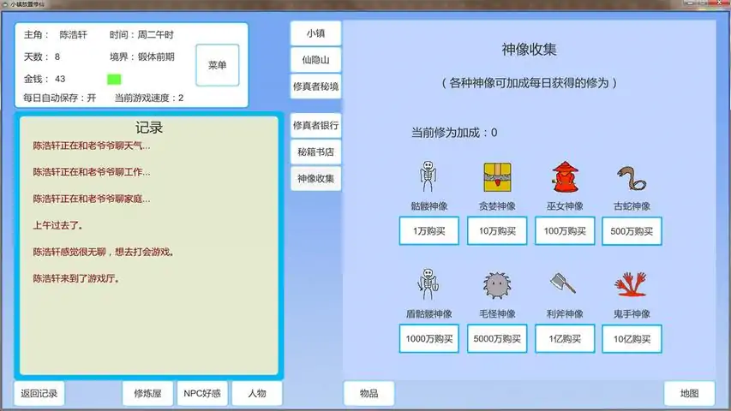Select the ancient snake statue icon (古蛇神像)
Viewport: 731px width, 411px height.
coord(632,177)
